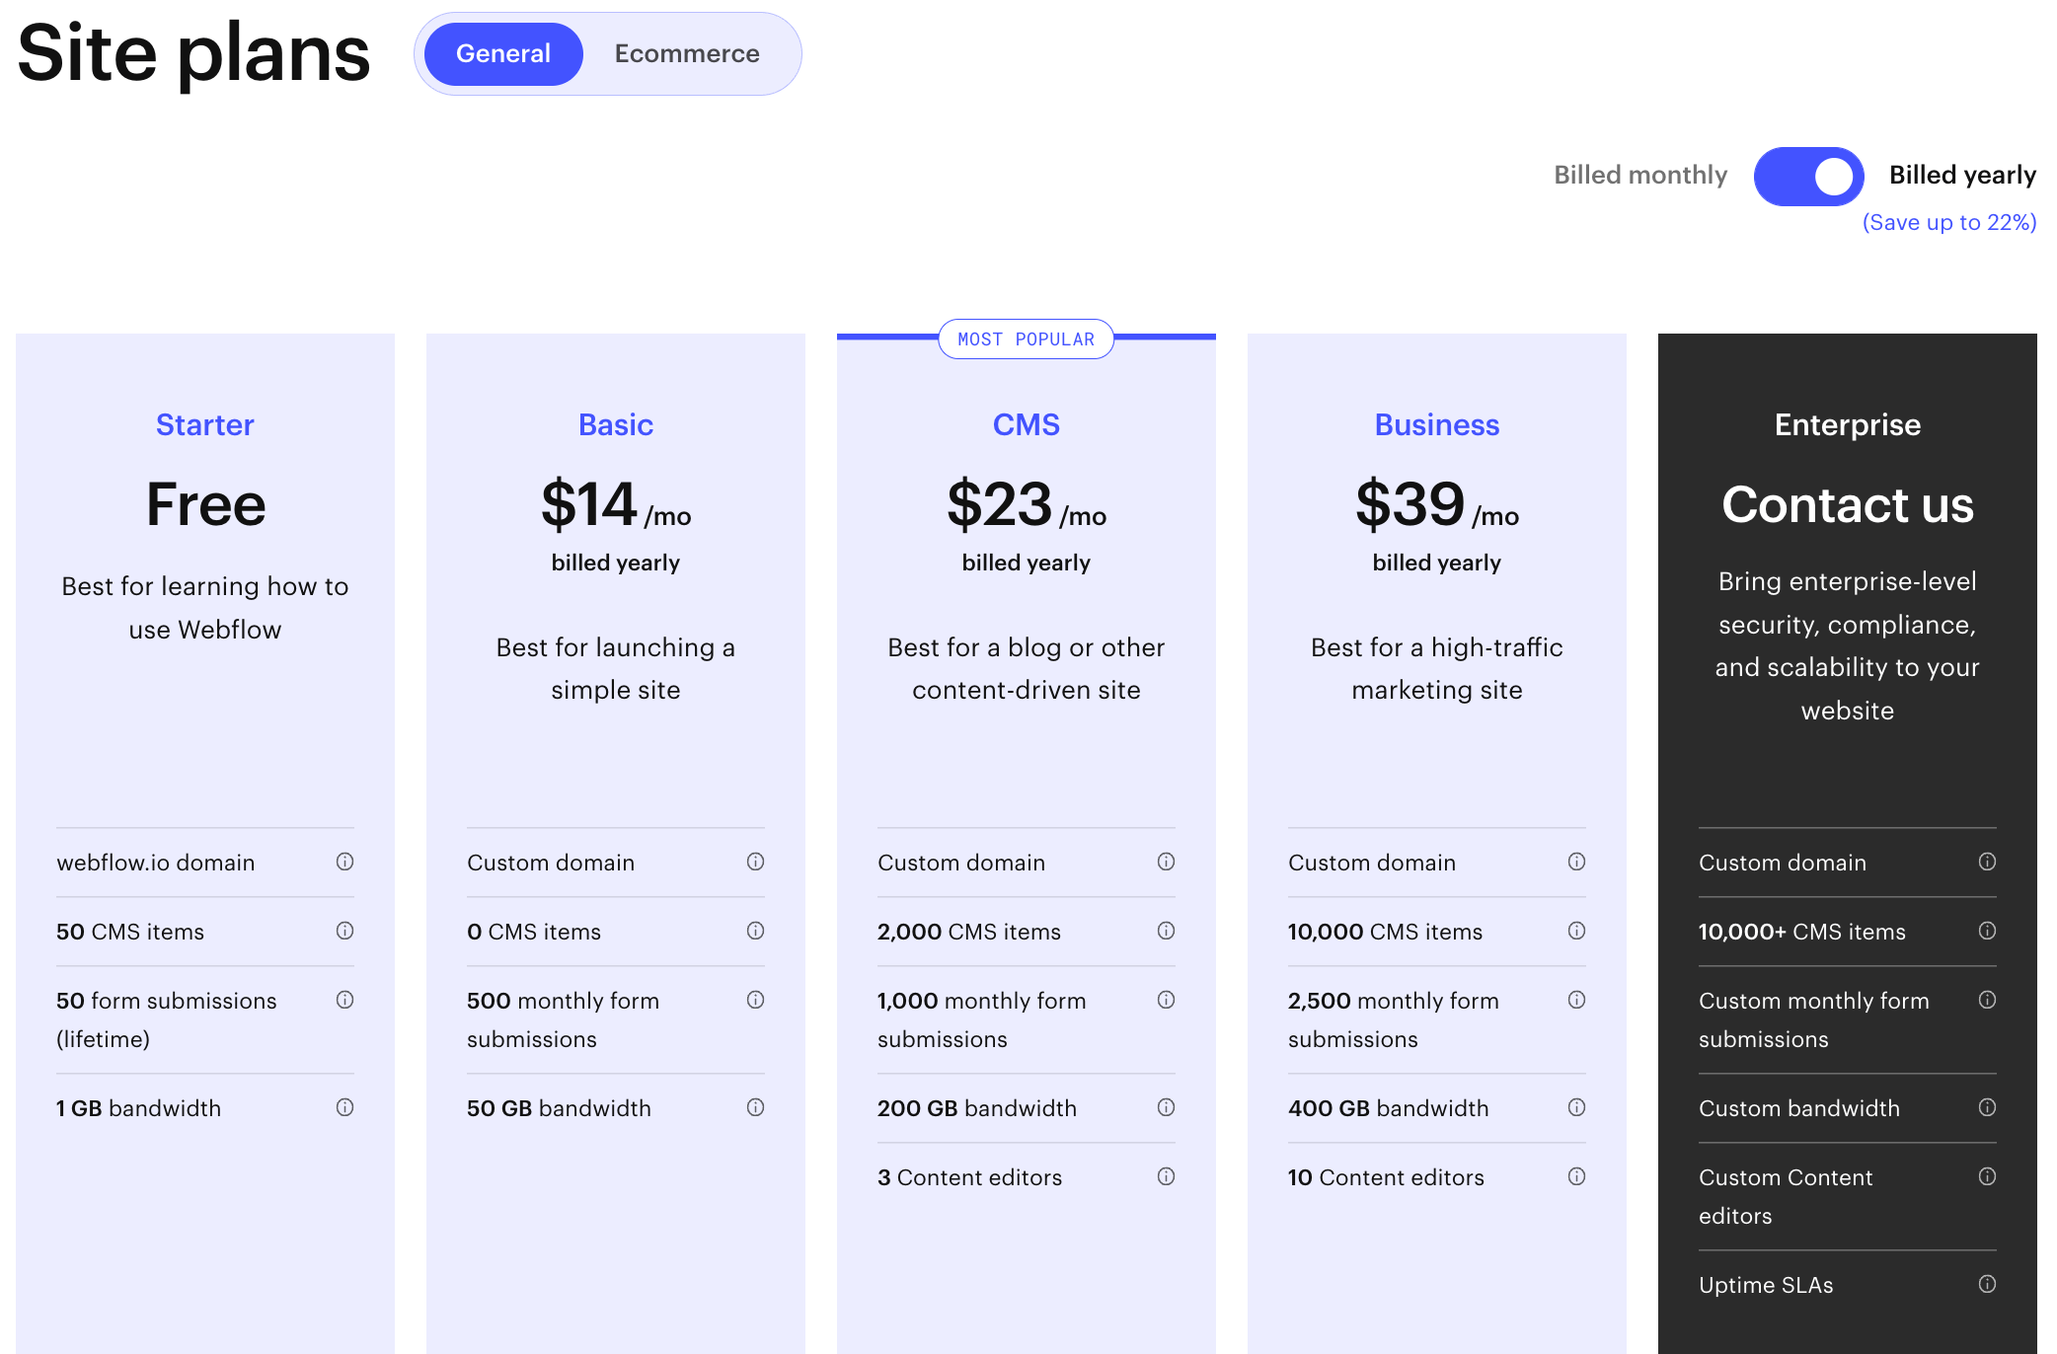Switch to the General plans tab
The height and width of the screenshot is (1354, 2057).
[x=503, y=53]
